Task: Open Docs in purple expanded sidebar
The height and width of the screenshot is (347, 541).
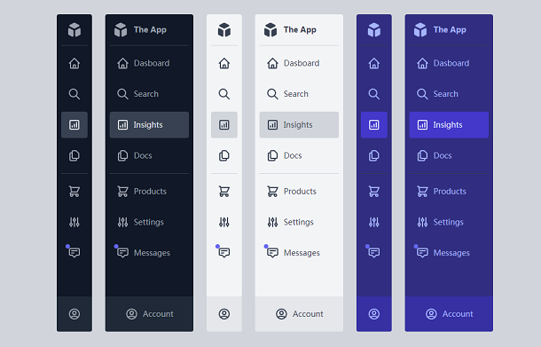Action: (449, 155)
